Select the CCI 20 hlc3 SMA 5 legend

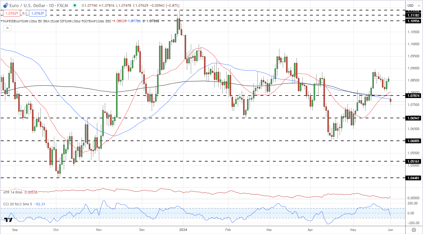point(18,204)
